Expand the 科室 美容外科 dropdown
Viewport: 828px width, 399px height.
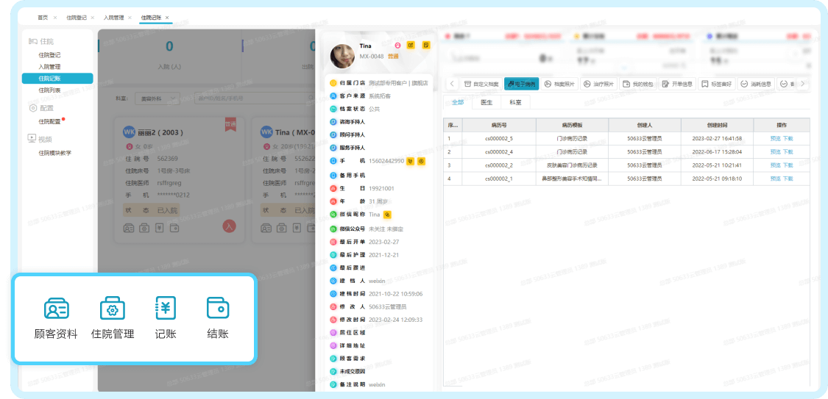click(x=157, y=98)
